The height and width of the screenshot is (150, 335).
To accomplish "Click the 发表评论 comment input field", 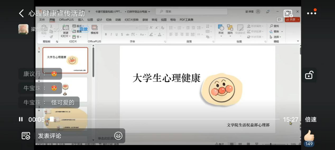I will coord(74,136).
